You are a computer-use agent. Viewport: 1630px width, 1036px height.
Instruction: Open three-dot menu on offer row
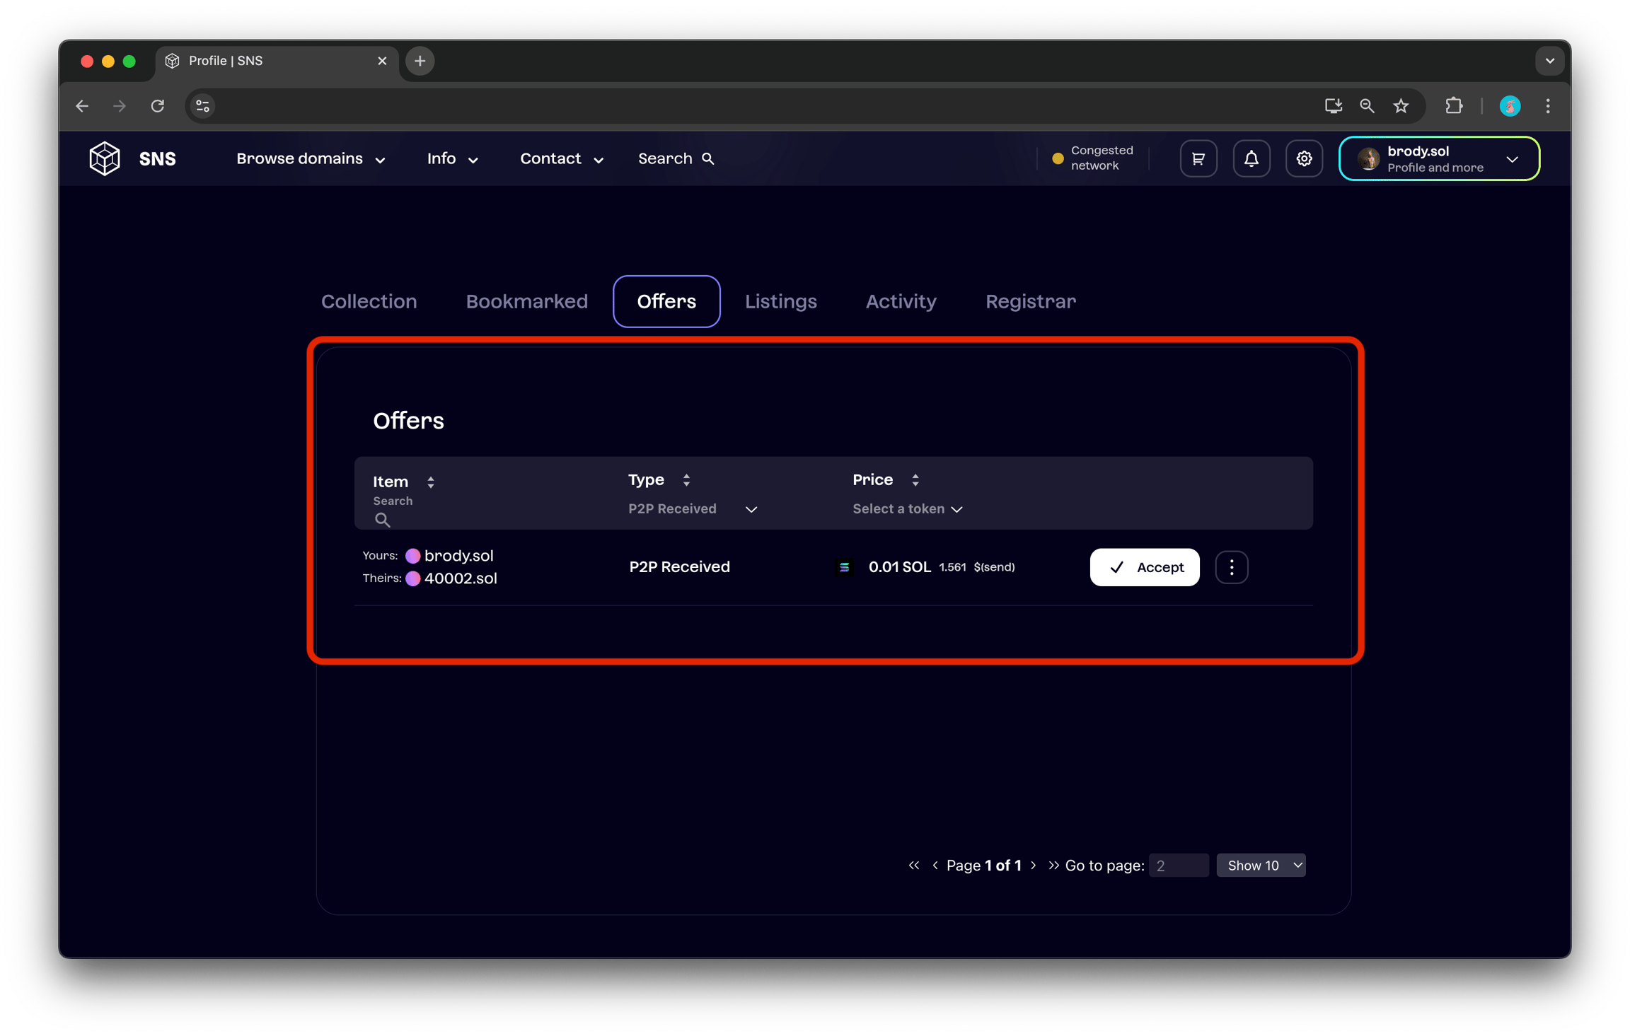(1231, 567)
